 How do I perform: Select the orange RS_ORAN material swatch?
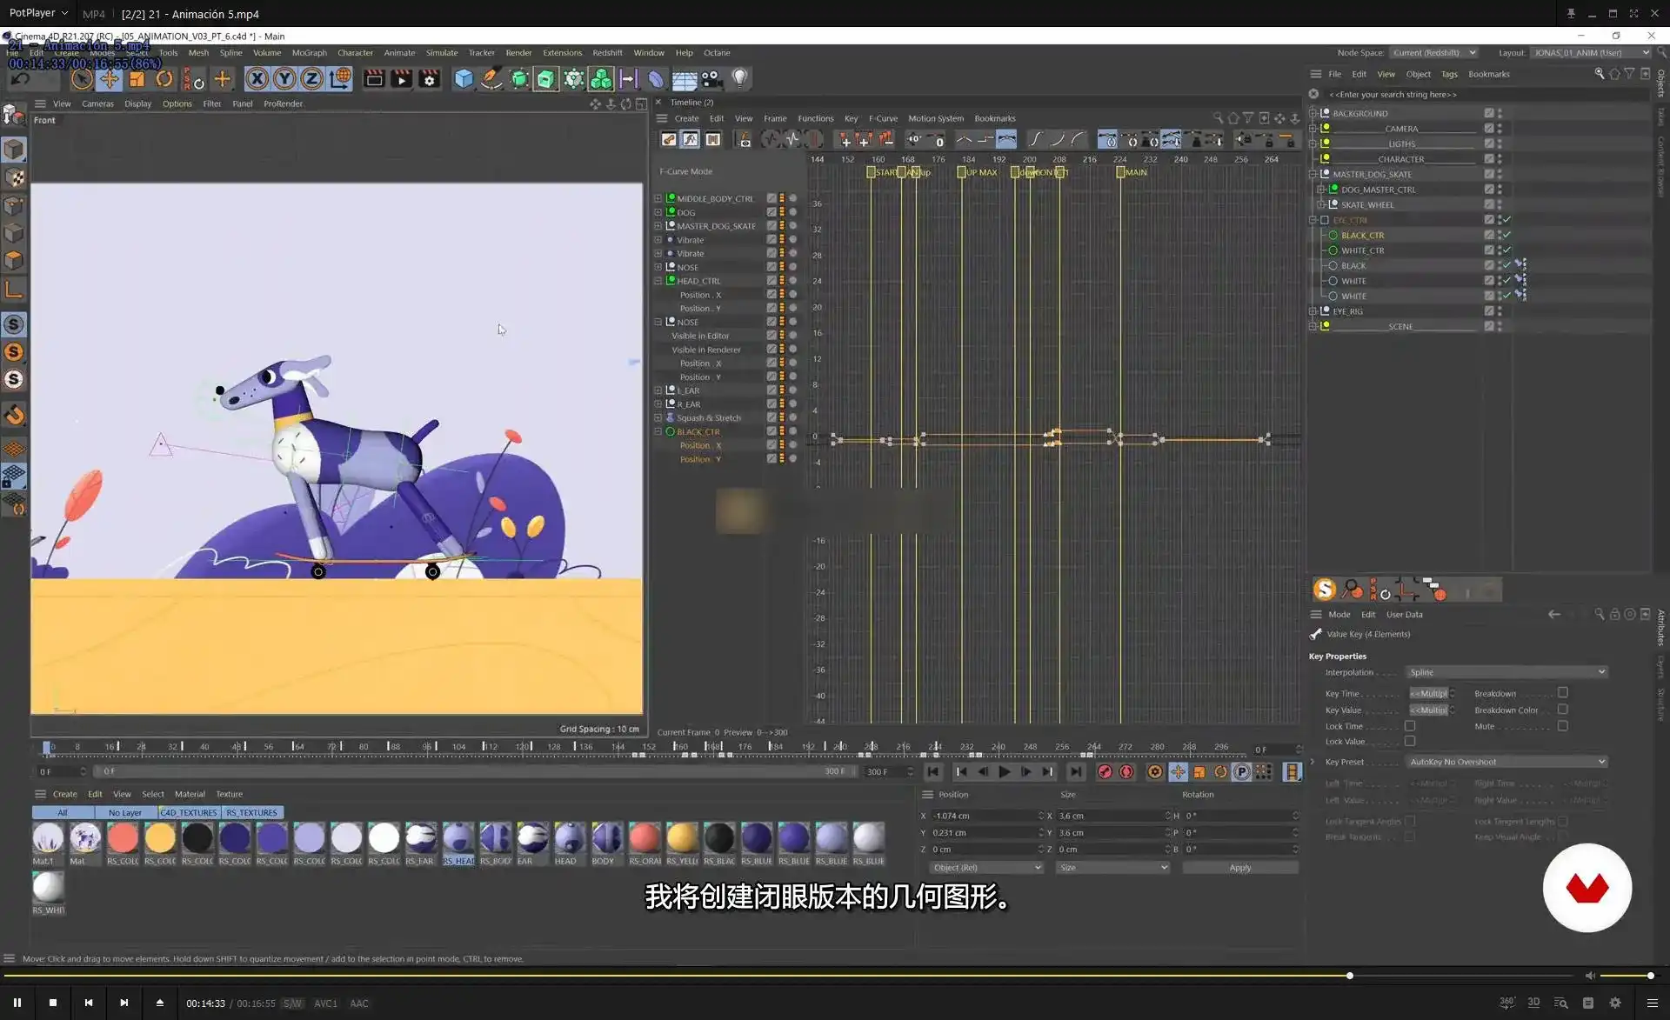[645, 838]
